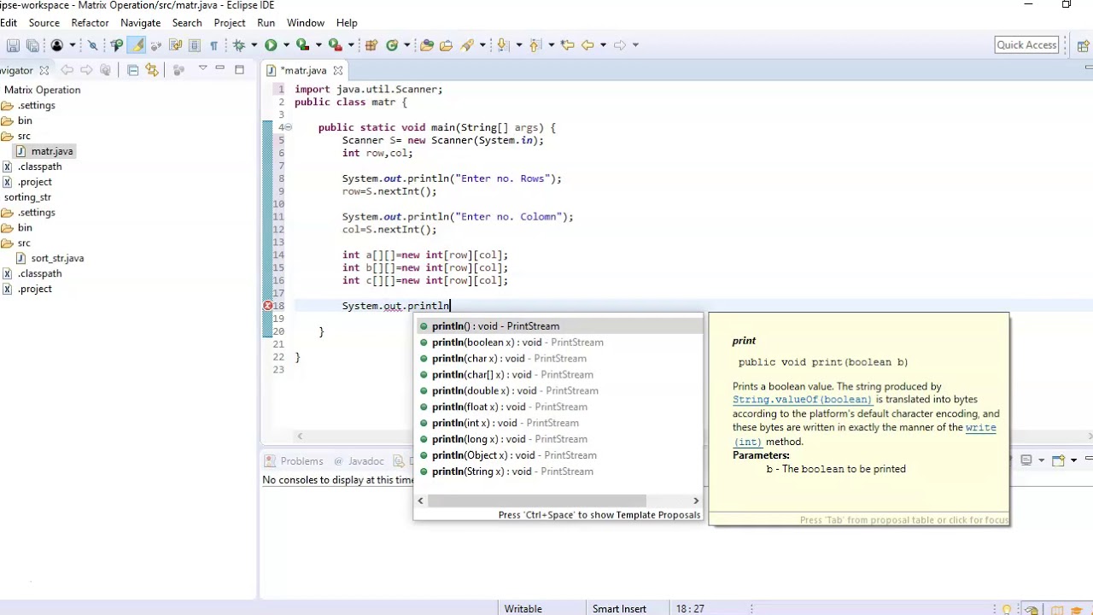Click the Navigator view Back arrow
This screenshot has width=1093, height=615.
tap(67, 70)
